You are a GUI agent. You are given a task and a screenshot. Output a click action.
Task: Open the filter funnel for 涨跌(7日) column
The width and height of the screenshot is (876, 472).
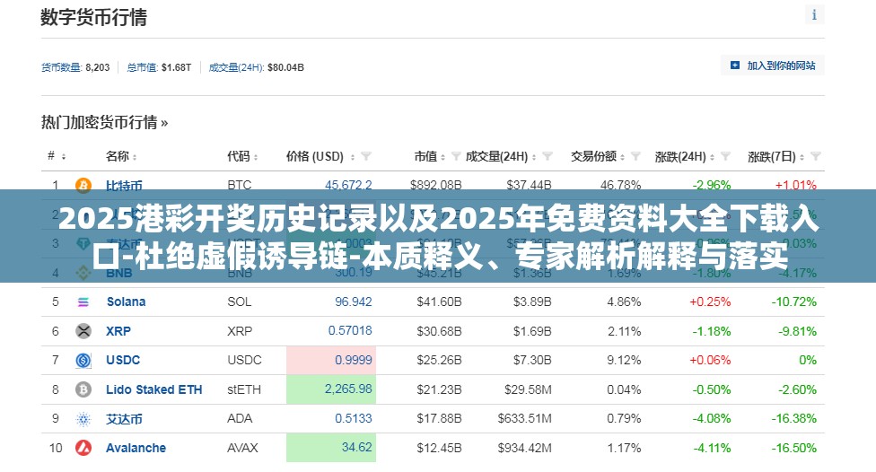816,156
